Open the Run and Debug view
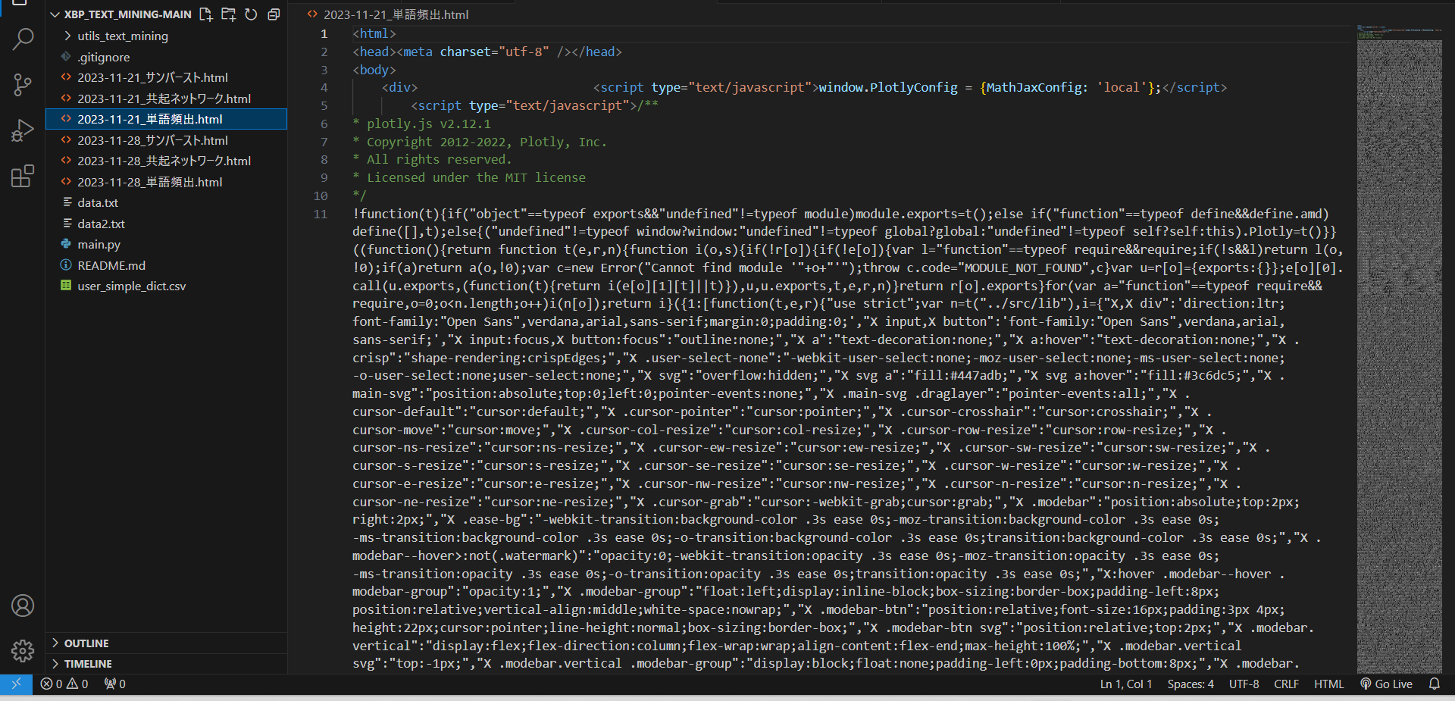 tap(23, 130)
